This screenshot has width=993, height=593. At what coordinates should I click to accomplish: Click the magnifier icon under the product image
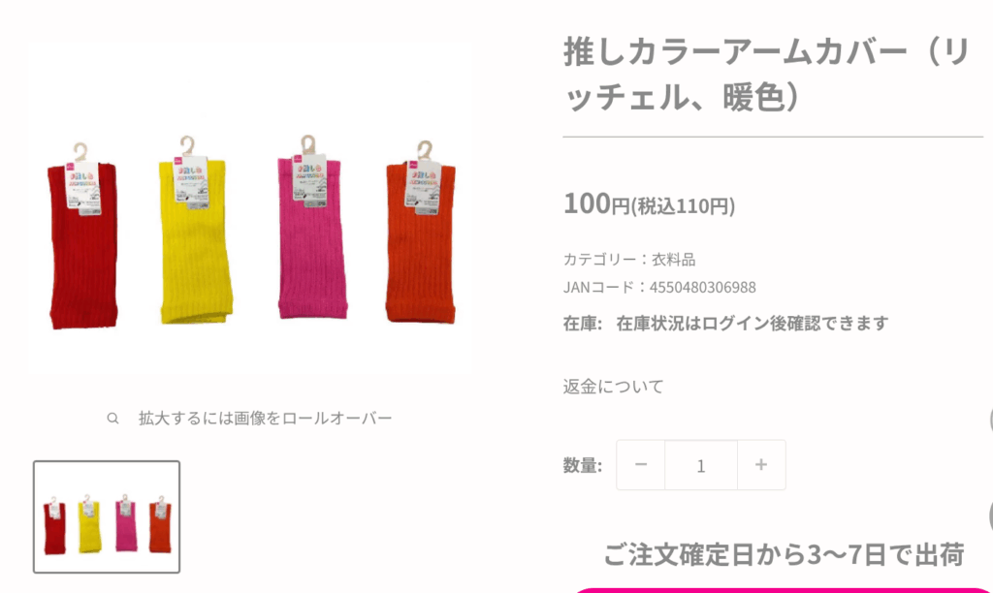pyautogui.click(x=112, y=419)
